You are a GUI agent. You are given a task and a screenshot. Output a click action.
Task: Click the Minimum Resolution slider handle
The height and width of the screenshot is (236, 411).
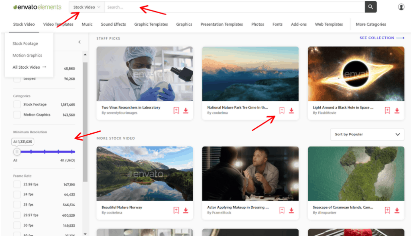[x=17, y=152]
